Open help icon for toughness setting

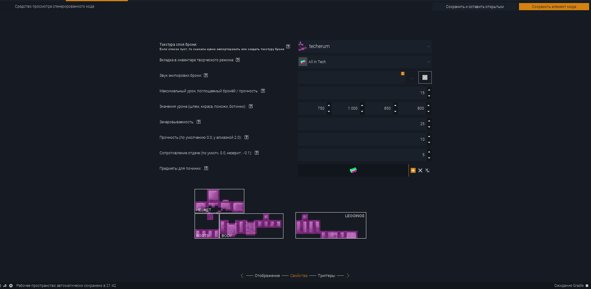pyautogui.click(x=247, y=137)
